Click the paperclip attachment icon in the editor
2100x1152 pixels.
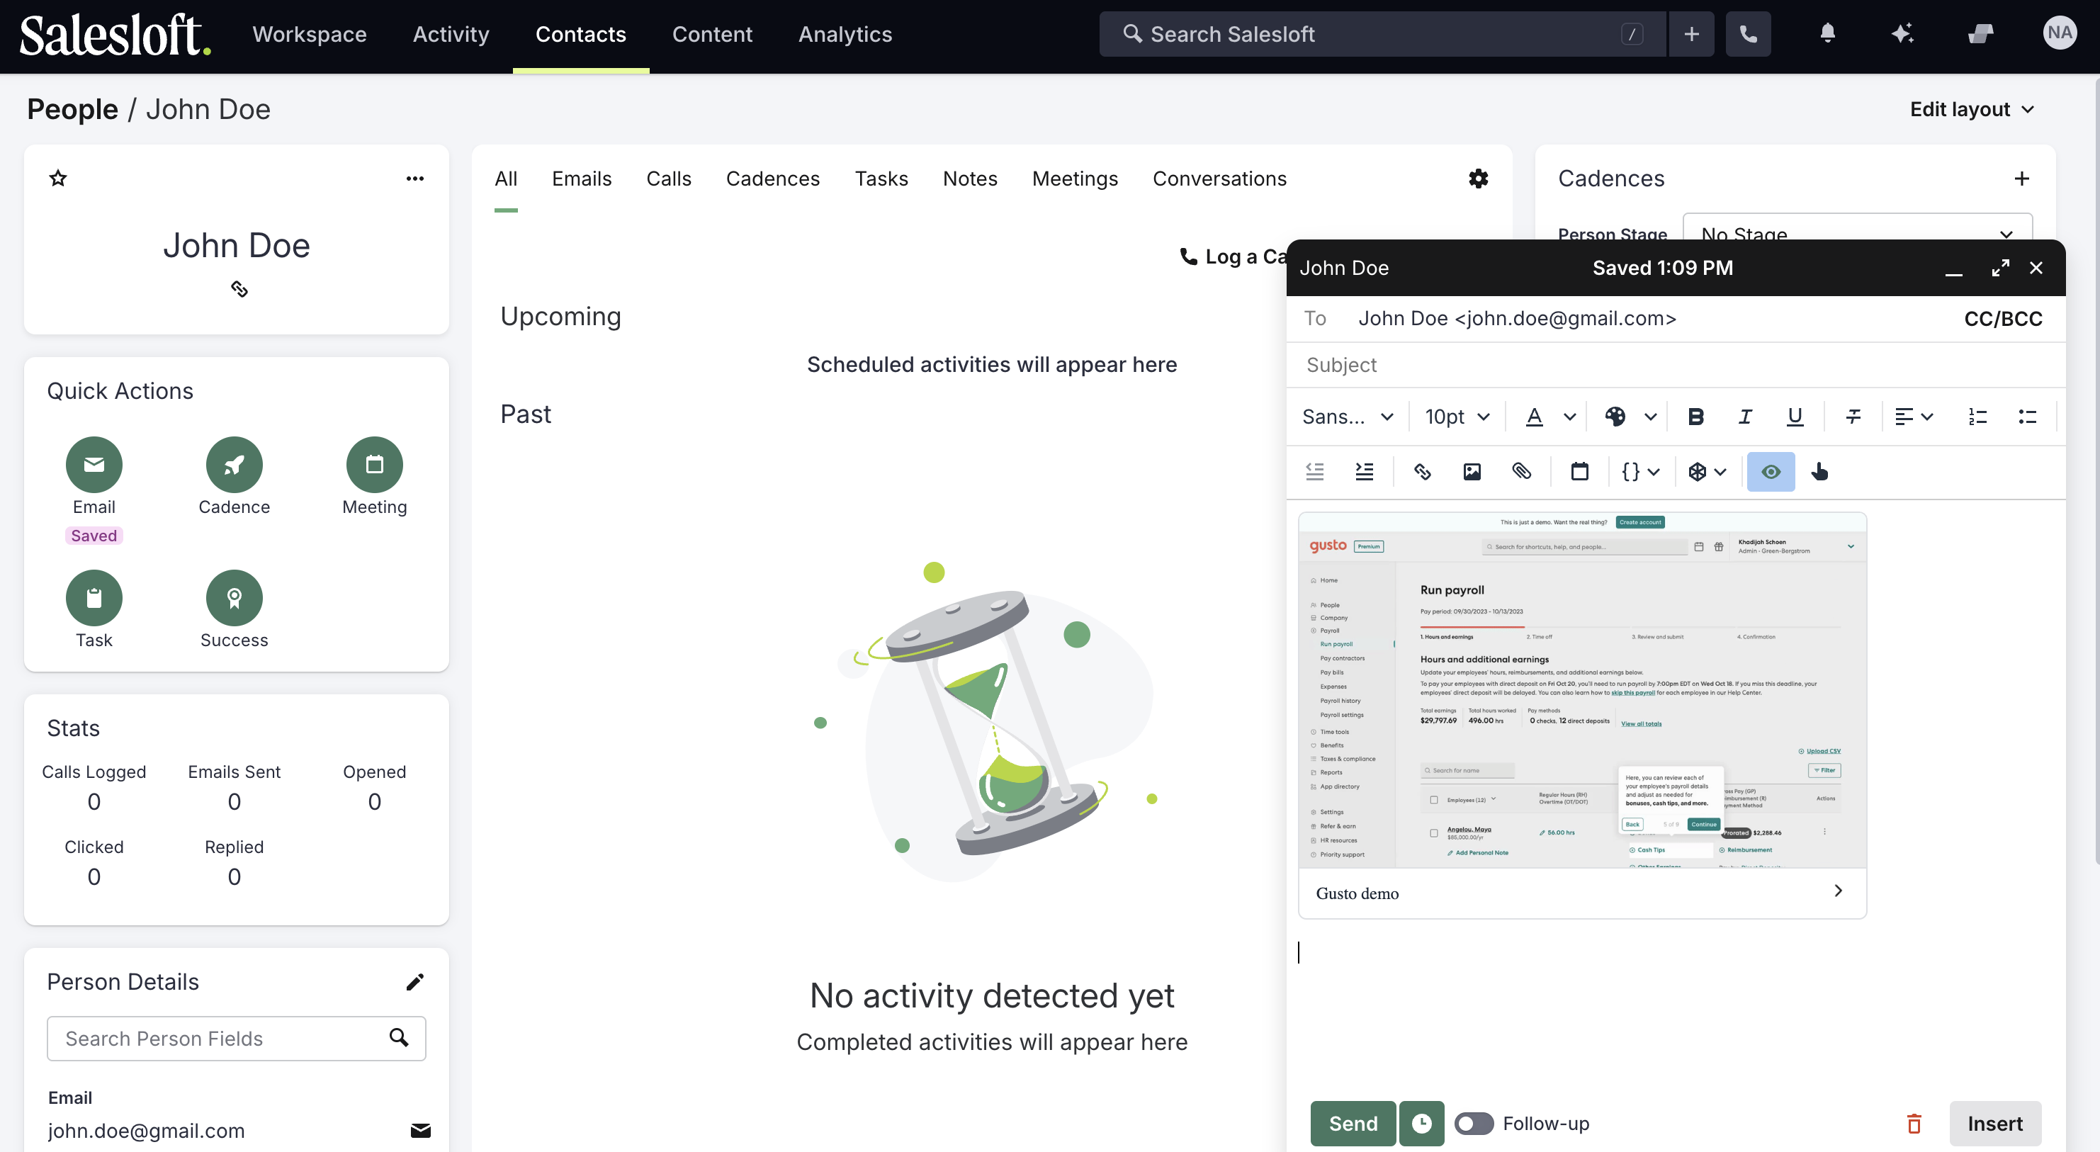click(x=1521, y=471)
